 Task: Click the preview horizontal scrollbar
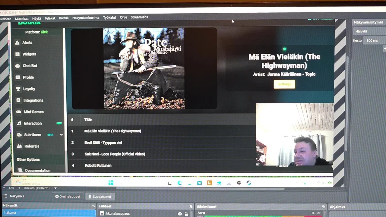coord(200,189)
